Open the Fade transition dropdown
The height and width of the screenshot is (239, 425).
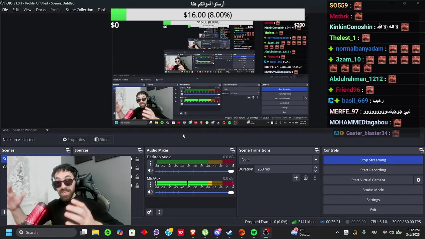click(x=279, y=160)
